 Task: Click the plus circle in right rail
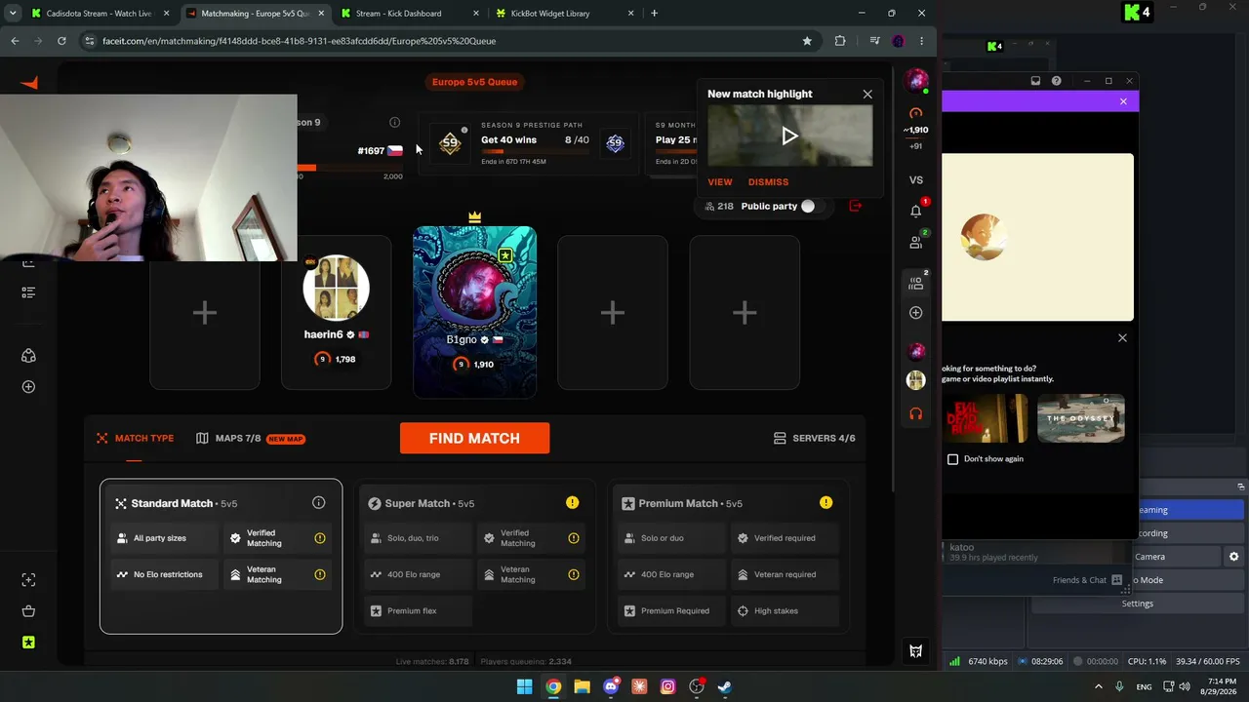point(915,313)
